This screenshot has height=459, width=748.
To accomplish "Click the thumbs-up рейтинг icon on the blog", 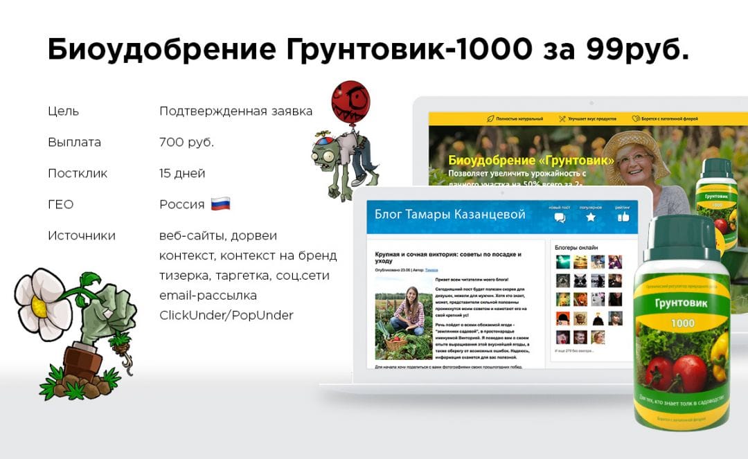I will tap(623, 217).
